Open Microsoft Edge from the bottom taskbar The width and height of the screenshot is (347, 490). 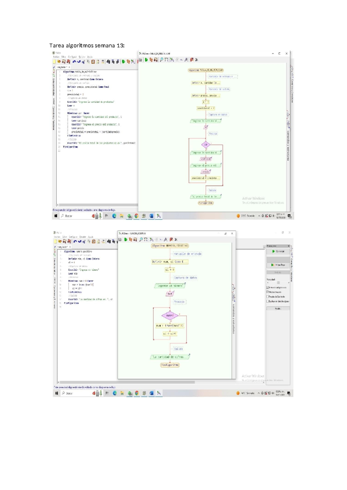[115, 393]
